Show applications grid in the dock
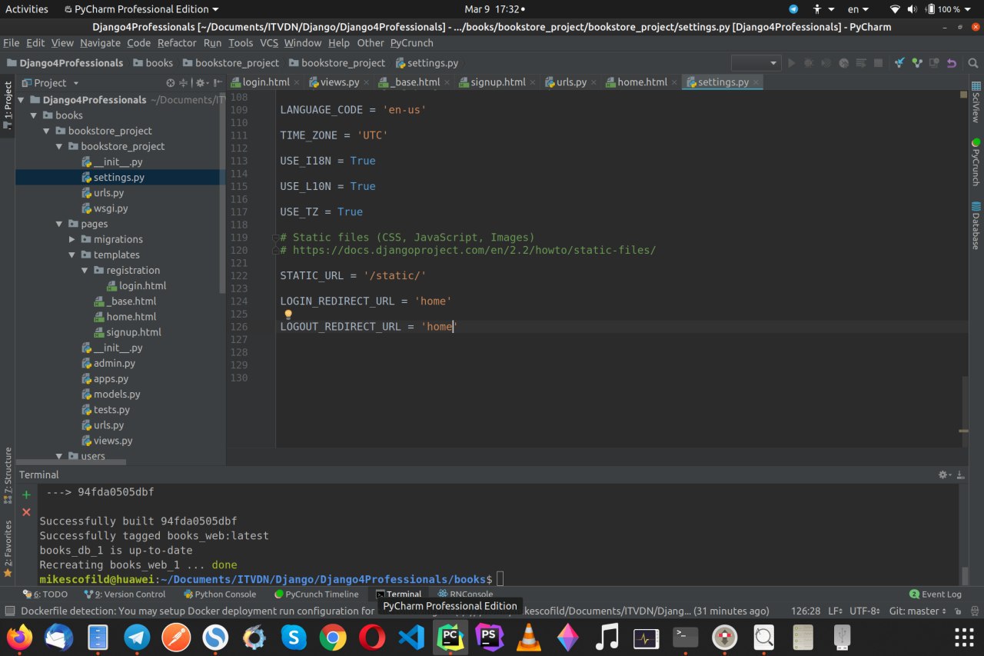The image size is (984, 656). (964, 637)
